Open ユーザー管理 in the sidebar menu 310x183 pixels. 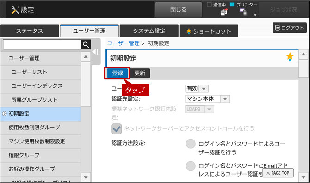tap(41, 58)
